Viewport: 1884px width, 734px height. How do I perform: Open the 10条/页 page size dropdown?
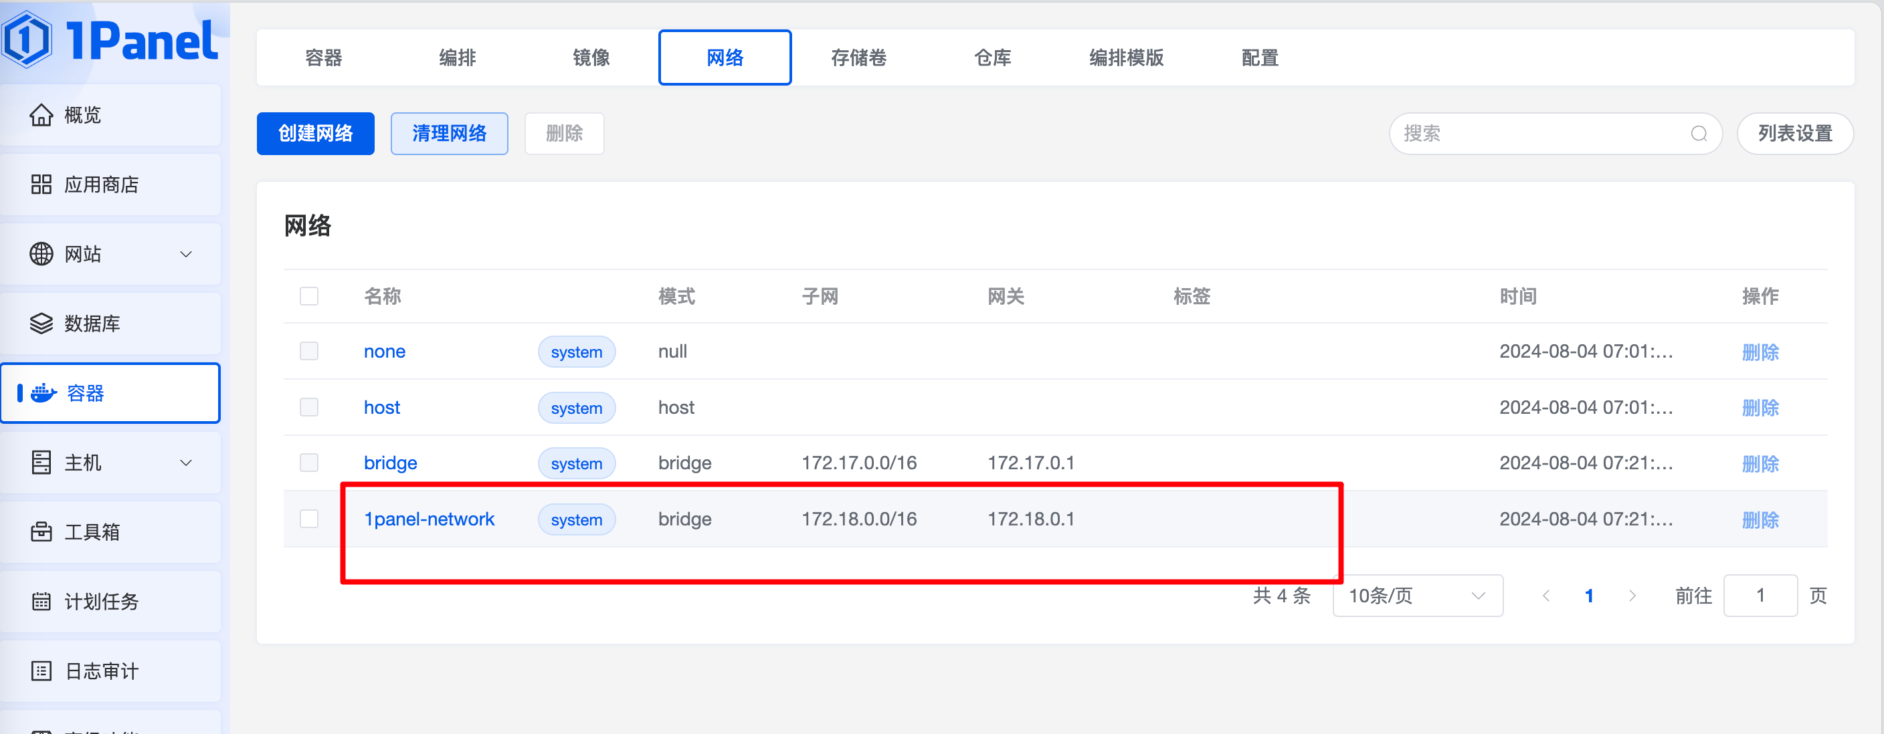1418,596
